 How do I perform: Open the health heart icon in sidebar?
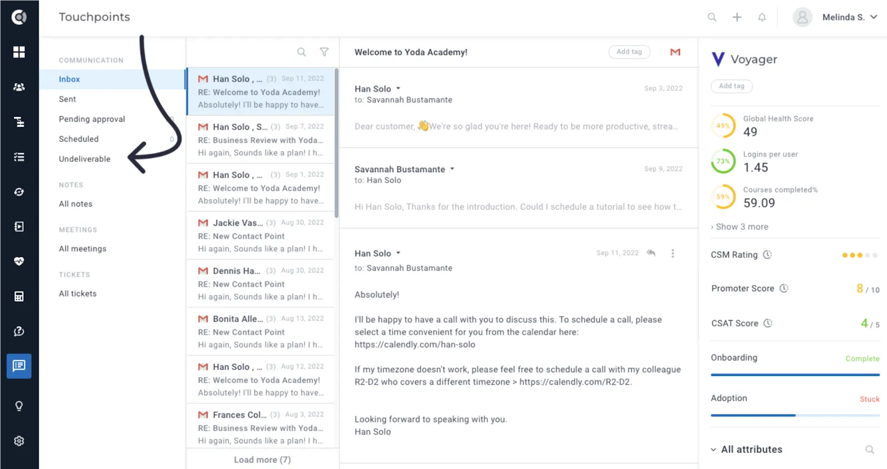coord(19,261)
